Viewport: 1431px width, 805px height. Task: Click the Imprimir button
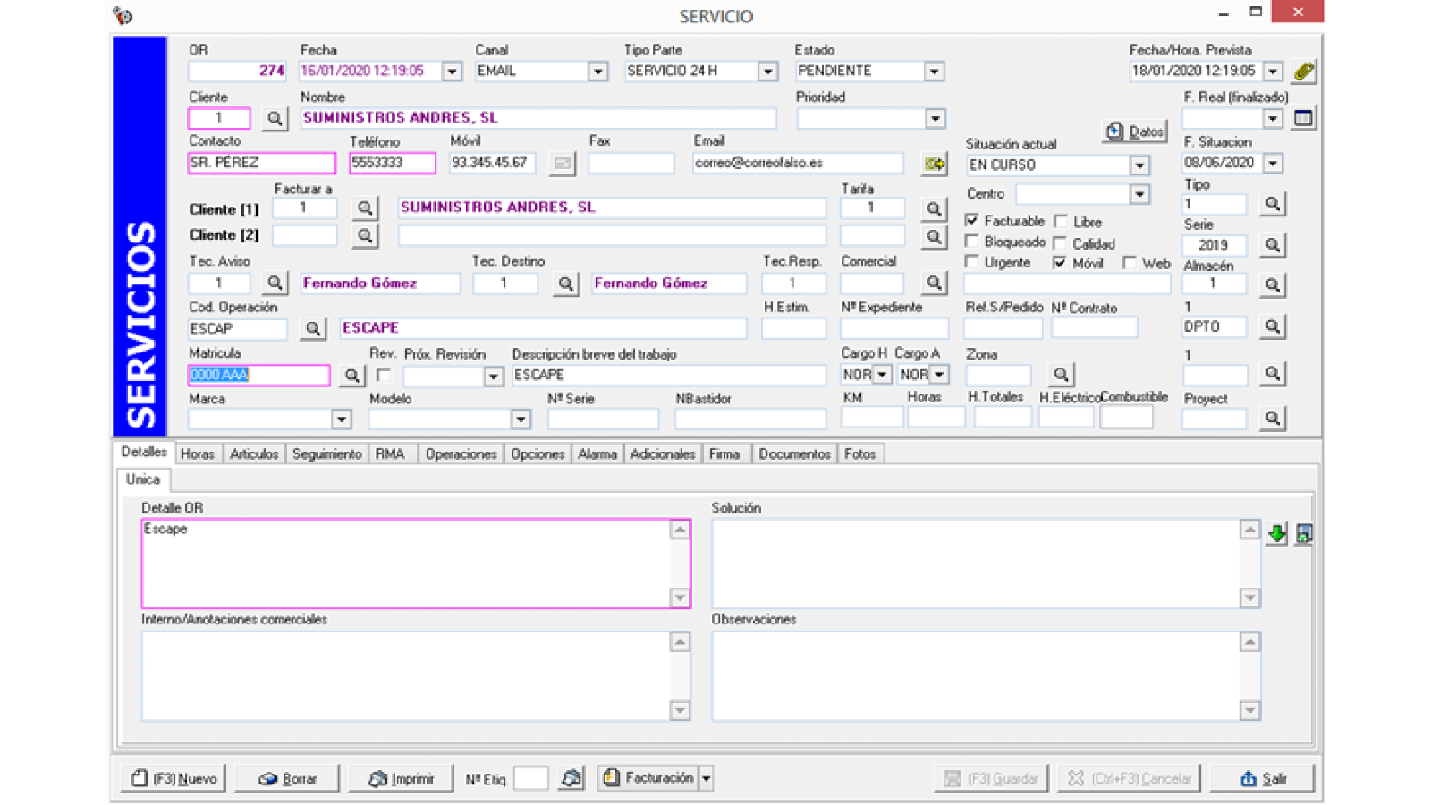click(402, 778)
